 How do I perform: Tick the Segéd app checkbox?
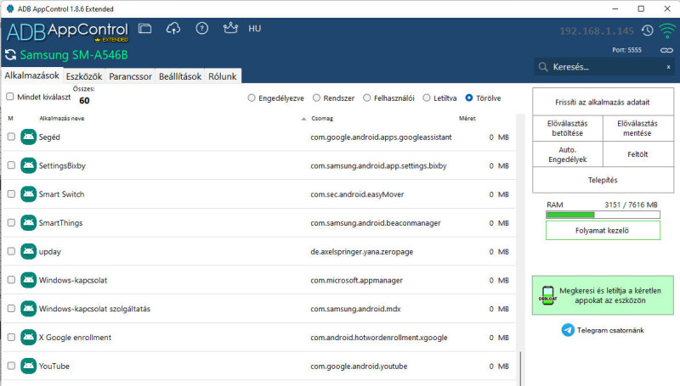(x=11, y=137)
